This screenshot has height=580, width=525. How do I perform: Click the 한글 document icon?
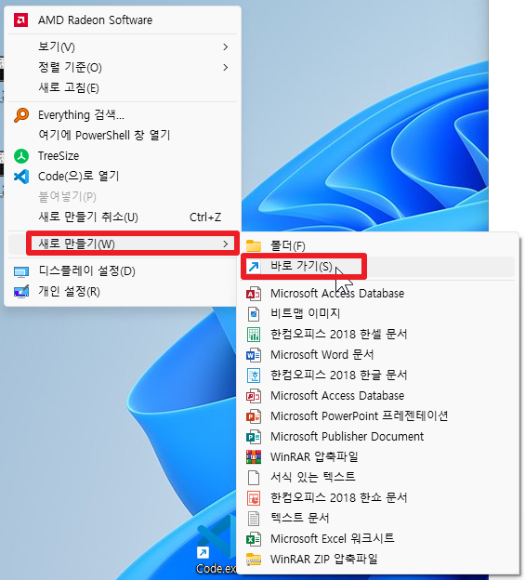click(x=254, y=376)
